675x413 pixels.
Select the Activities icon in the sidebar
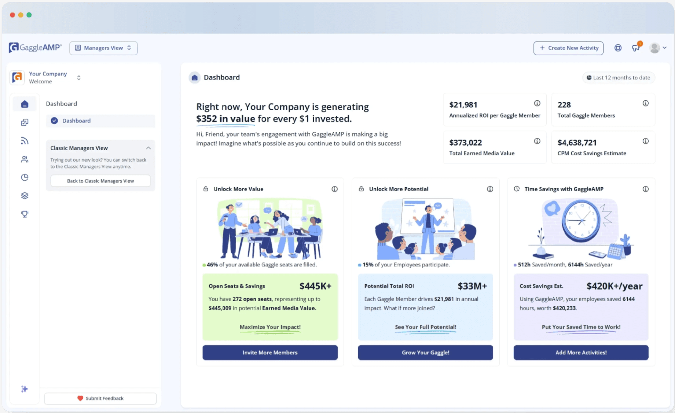click(x=24, y=122)
